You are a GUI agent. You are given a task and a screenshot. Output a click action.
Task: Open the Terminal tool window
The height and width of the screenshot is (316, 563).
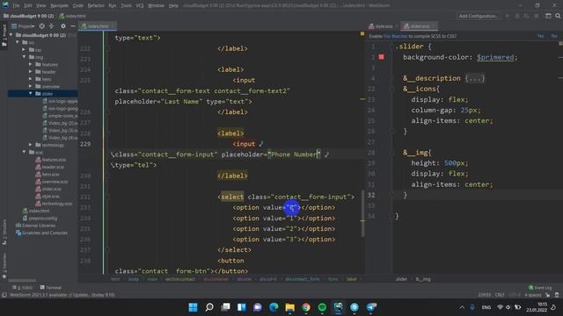[x=51, y=287]
